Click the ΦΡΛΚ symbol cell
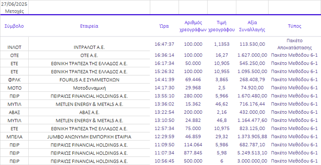This screenshot has width=321, height=165. (14, 80)
